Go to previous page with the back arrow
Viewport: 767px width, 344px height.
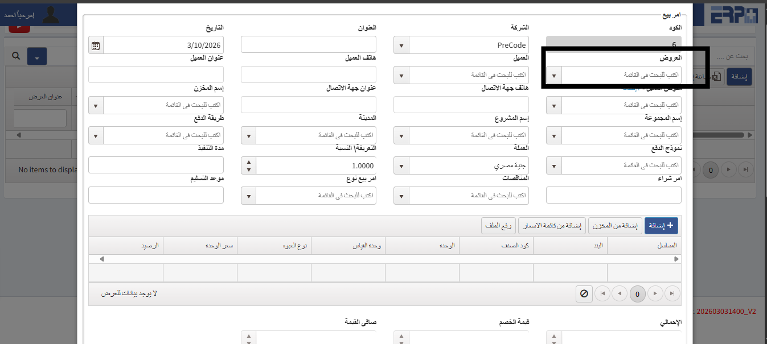click(x=620, y=293)
